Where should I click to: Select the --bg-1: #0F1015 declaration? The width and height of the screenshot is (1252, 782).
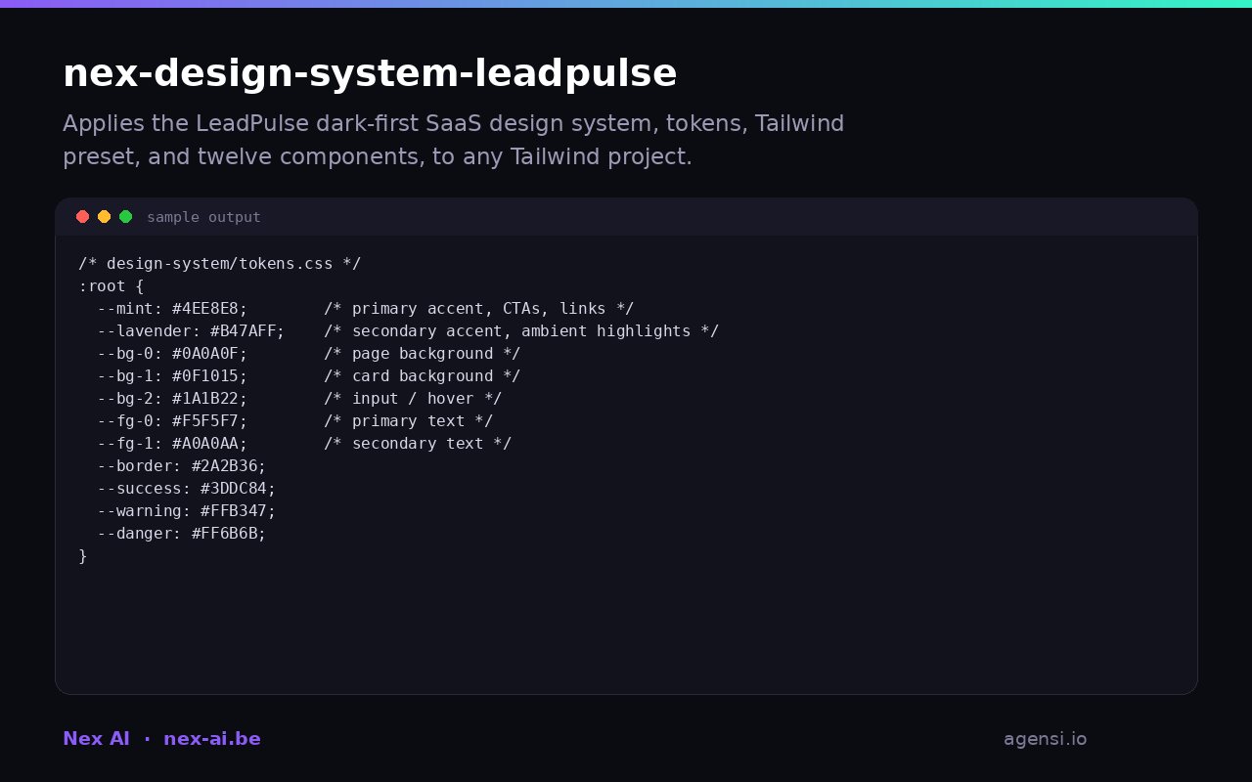[x=172, y=376]
